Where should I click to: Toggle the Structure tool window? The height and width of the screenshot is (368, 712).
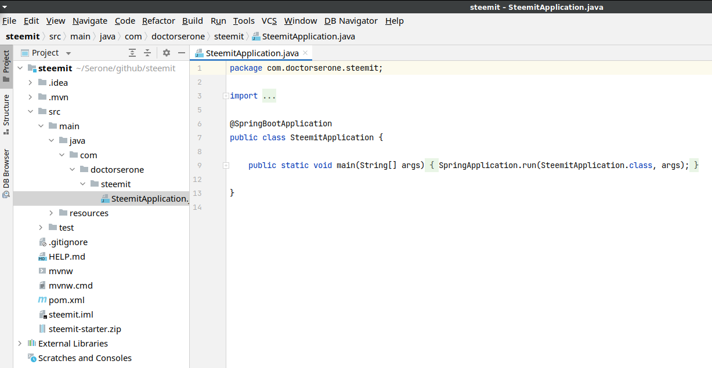6,114
